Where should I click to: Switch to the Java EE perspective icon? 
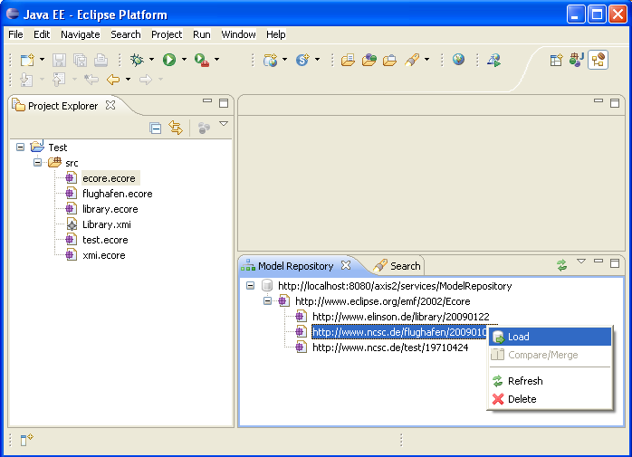pos(577,60)
